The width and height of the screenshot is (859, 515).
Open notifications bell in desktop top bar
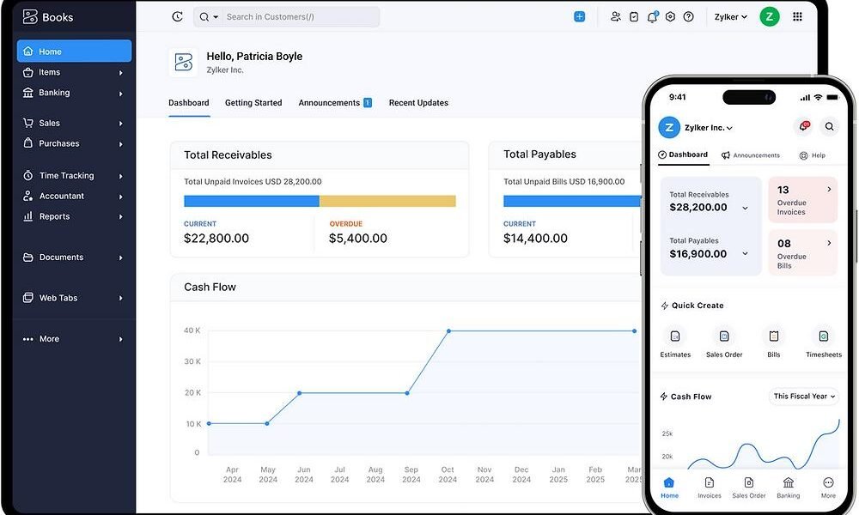[652, 17]
